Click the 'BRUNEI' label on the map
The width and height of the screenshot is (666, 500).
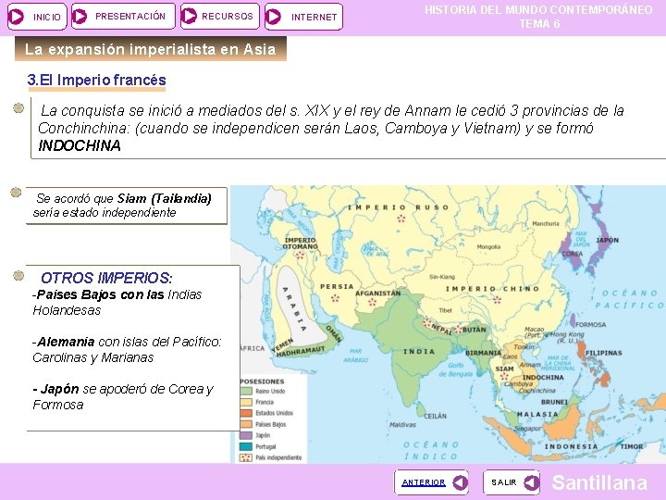[554, 402]
